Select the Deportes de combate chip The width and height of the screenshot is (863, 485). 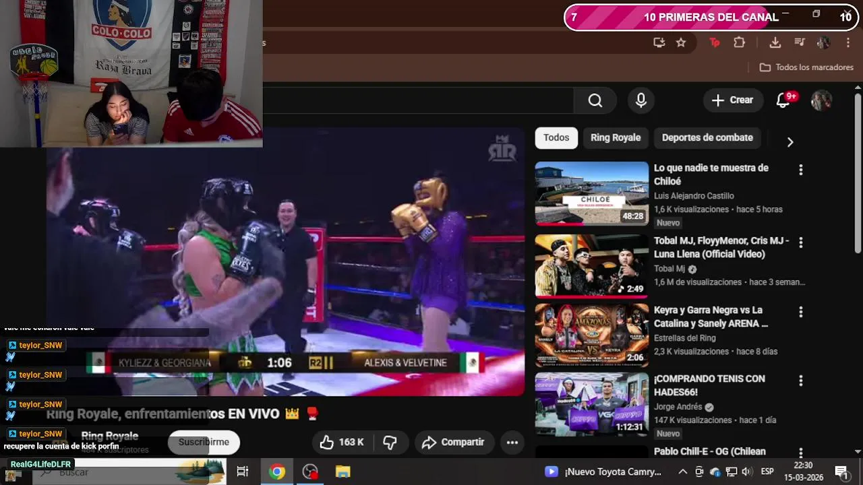tap(707, 137)
